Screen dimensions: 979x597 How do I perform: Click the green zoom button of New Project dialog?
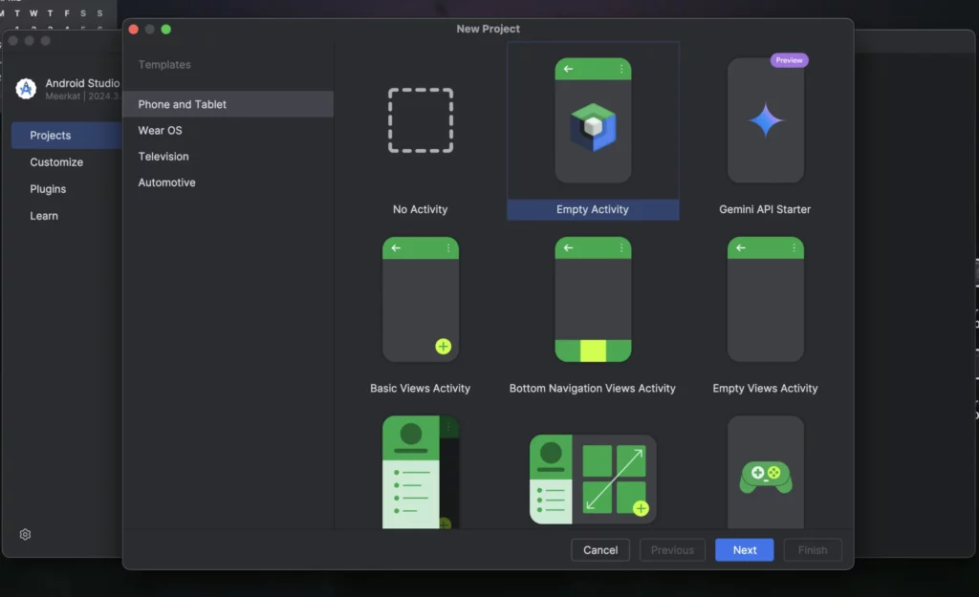click(x=166, y=30)
